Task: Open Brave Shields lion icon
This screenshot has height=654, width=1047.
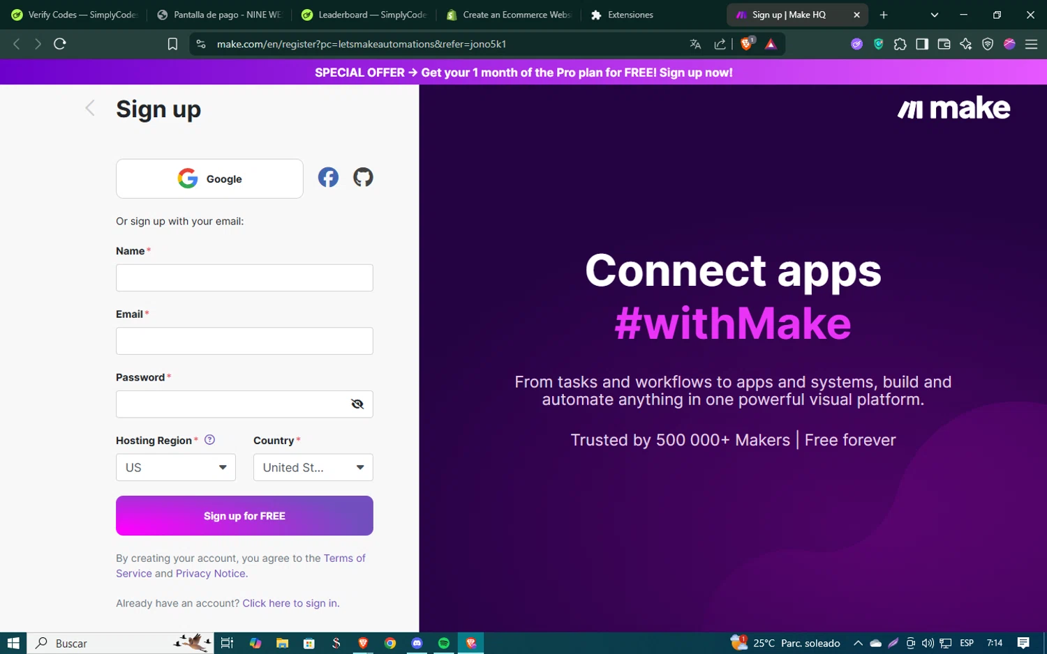Action: coord(748,44)
